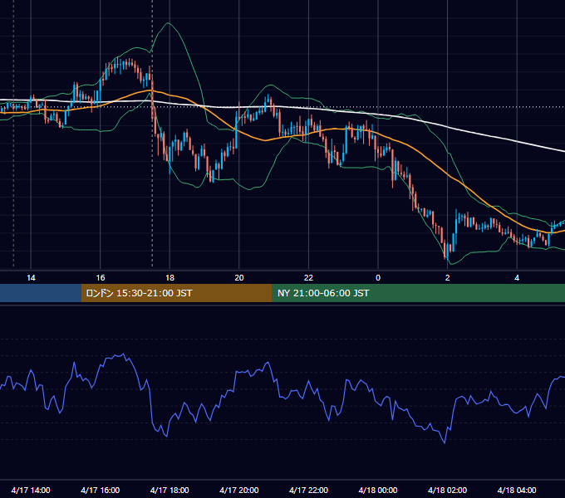Click the 20 hour label on price chart axis
The height and width of the screenshot is (498, 565).
[239, 278]
